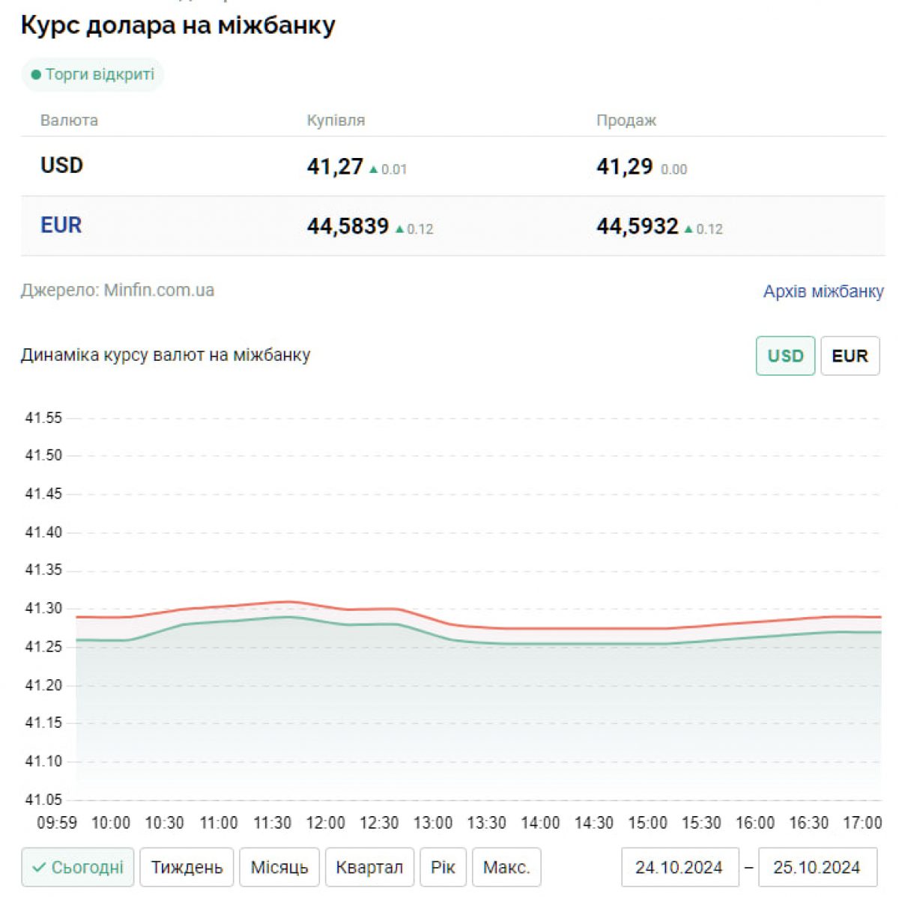Show the Квартал time range
The width and height of the screenshot is (899, 897).
point(369,868)
